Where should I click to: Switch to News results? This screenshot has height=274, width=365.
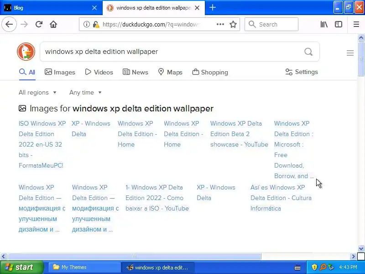(x=135, y=72)
